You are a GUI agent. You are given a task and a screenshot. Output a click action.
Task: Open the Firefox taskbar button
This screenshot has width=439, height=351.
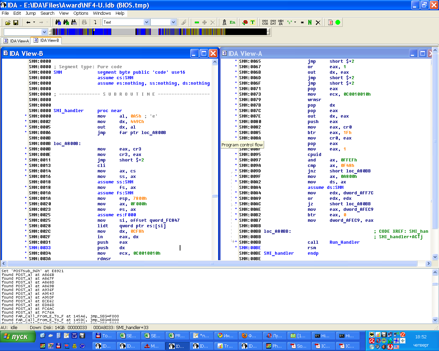(250, 336)
